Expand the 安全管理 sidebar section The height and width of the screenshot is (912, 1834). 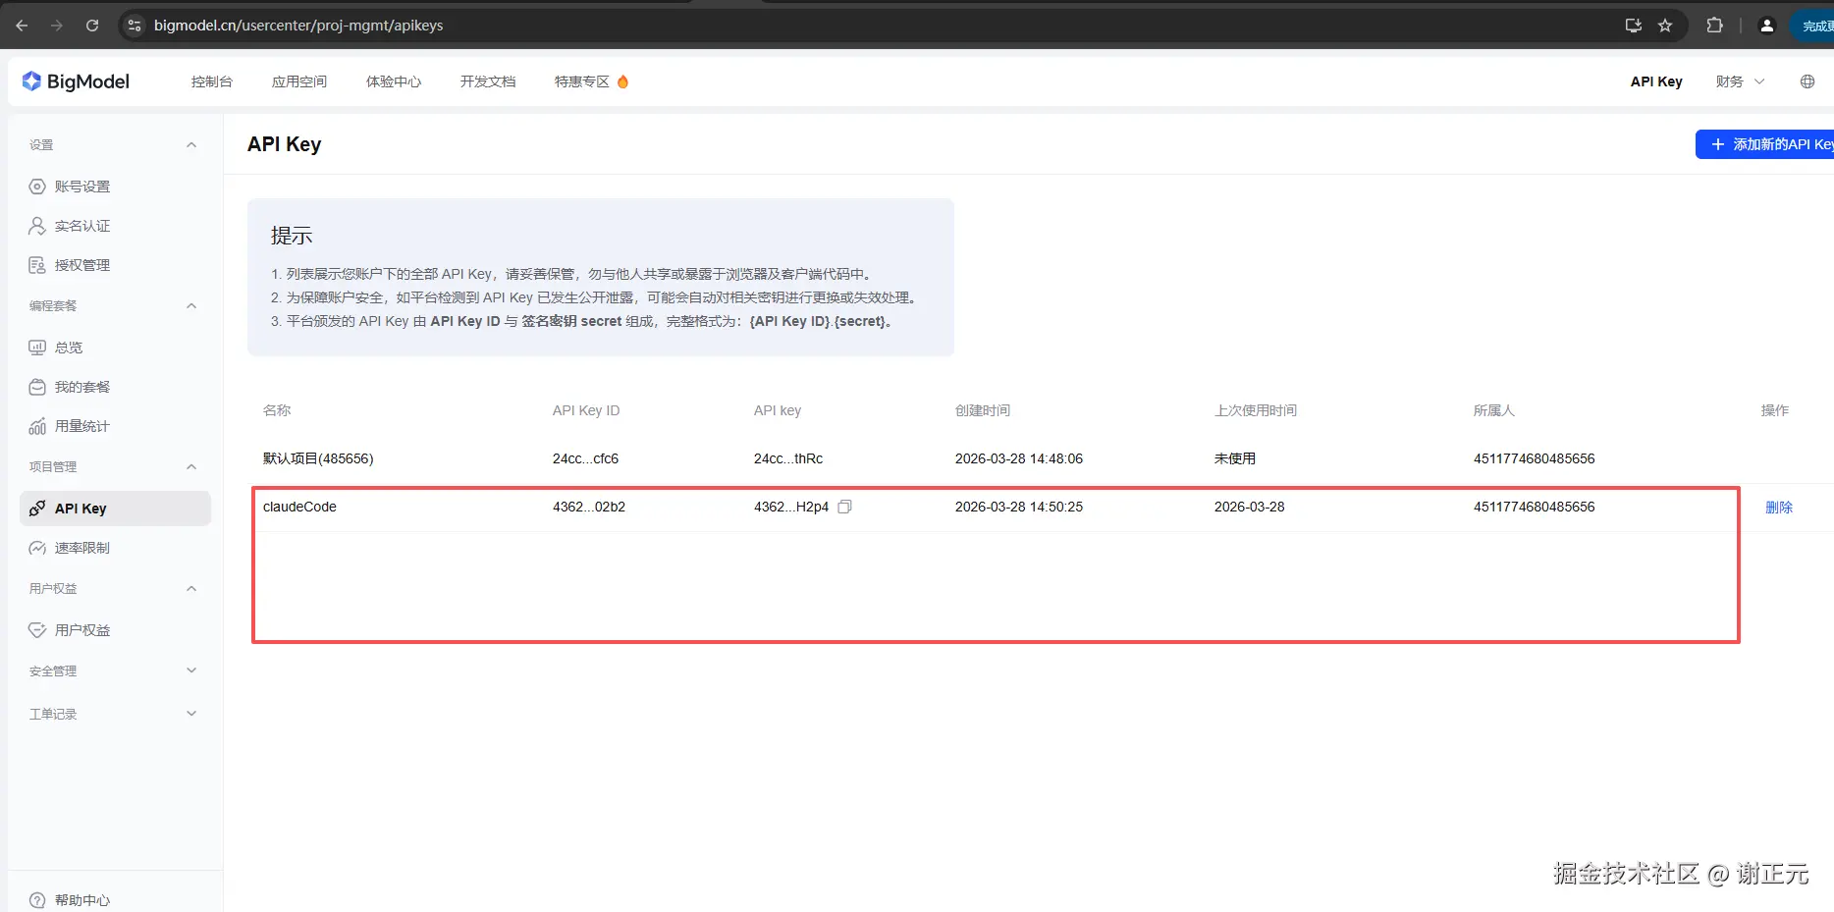191,671
